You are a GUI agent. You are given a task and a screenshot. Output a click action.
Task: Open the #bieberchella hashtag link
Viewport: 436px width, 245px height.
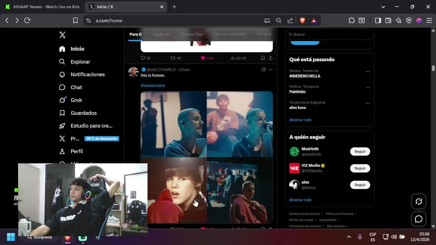coord(153,85)
